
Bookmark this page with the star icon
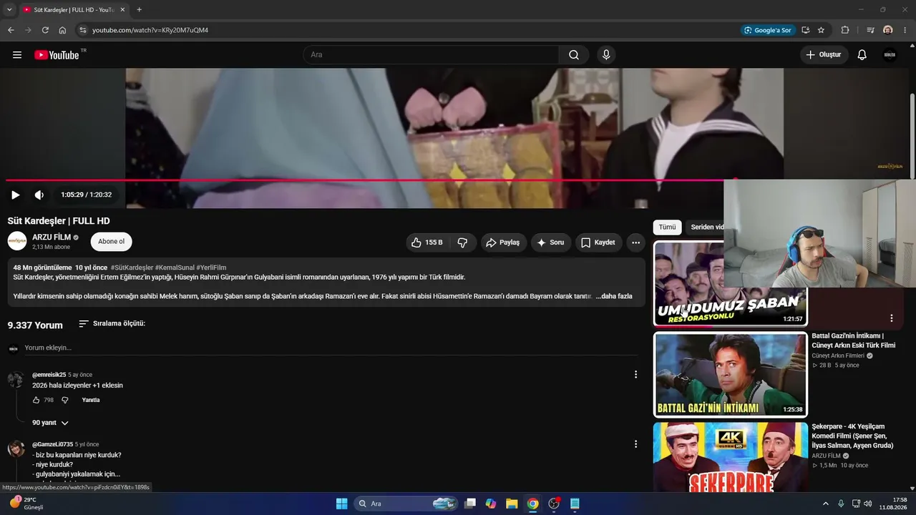tap(821, 30)
